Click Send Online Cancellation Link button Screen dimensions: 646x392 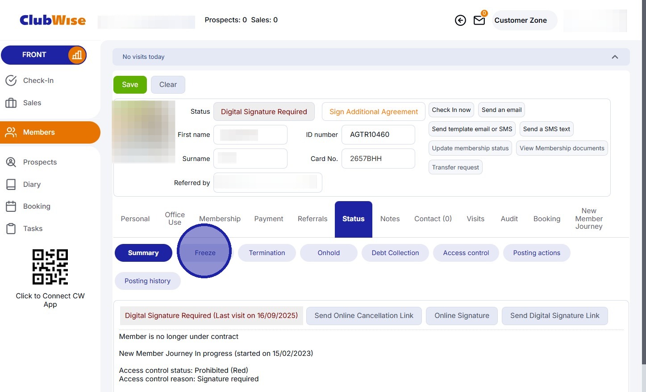point(364,316)
